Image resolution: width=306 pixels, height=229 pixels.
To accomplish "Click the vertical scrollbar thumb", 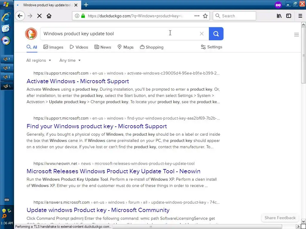I will tap(303, 55).
